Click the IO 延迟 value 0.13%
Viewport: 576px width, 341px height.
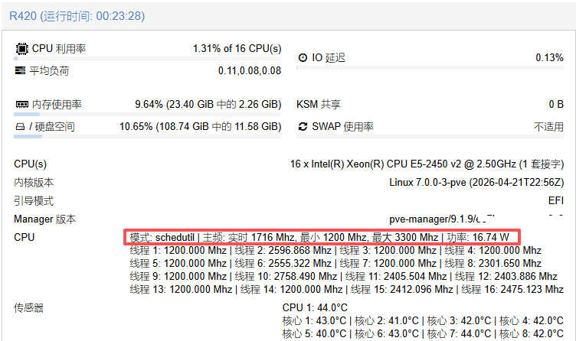[x=549, y=57]
